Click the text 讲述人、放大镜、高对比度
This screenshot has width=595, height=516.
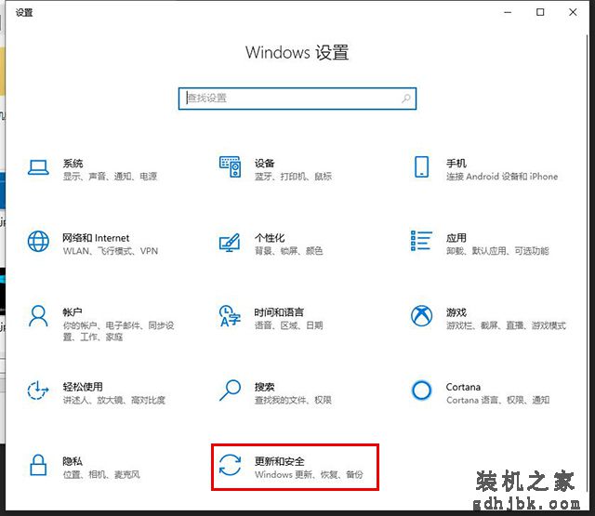(114, 400)
